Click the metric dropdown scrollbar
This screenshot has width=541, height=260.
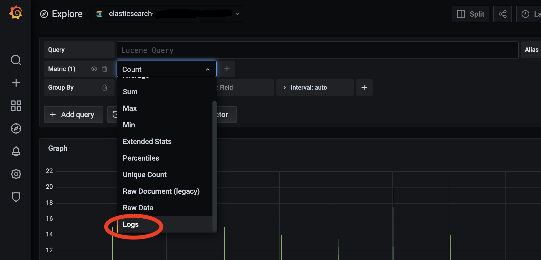(x=214, y=166)
